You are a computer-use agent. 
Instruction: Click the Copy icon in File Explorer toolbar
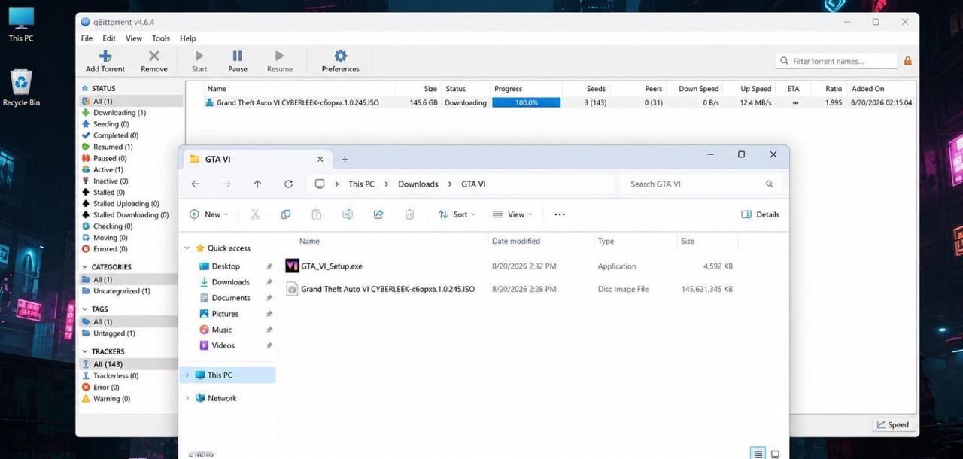coord(286,214)
